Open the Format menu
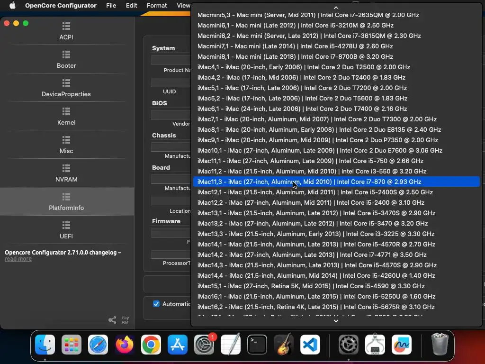This screenshot has height=364, width=485. pos(157,5)
